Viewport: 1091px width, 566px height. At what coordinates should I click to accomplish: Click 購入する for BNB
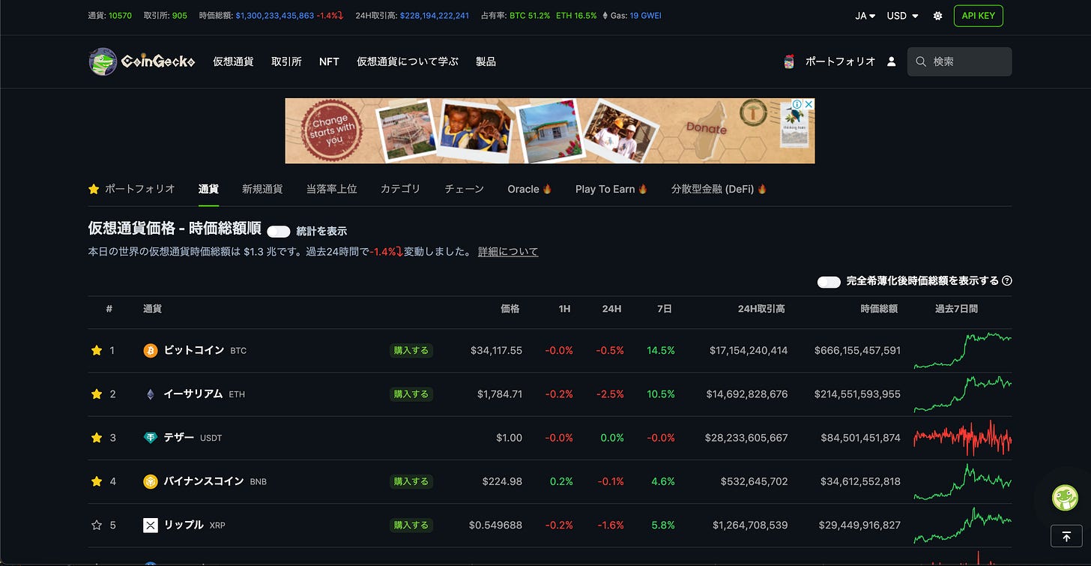[411, 481]
